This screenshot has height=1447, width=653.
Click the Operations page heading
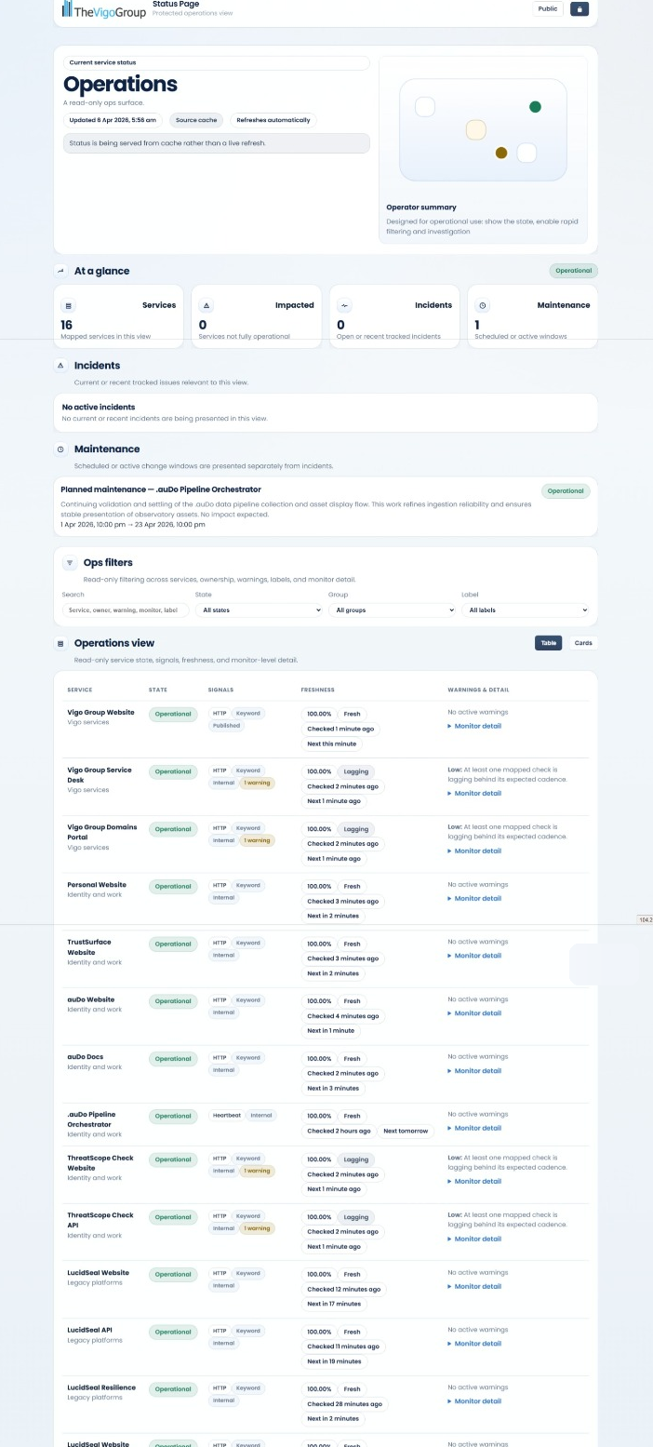(x=120, y=85)
